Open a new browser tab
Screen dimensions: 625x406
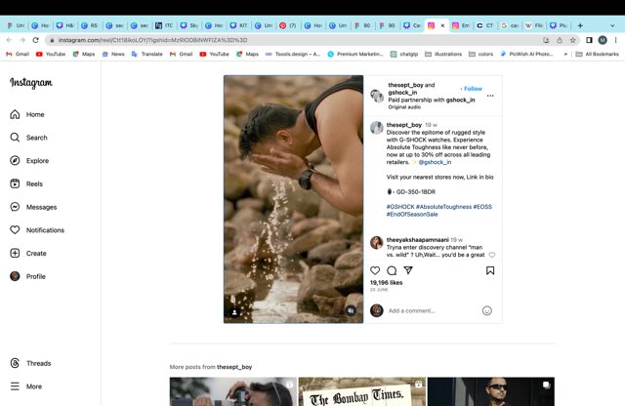[x=580, y=25]
